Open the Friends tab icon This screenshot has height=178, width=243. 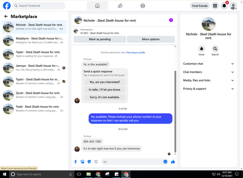(120, 6)
